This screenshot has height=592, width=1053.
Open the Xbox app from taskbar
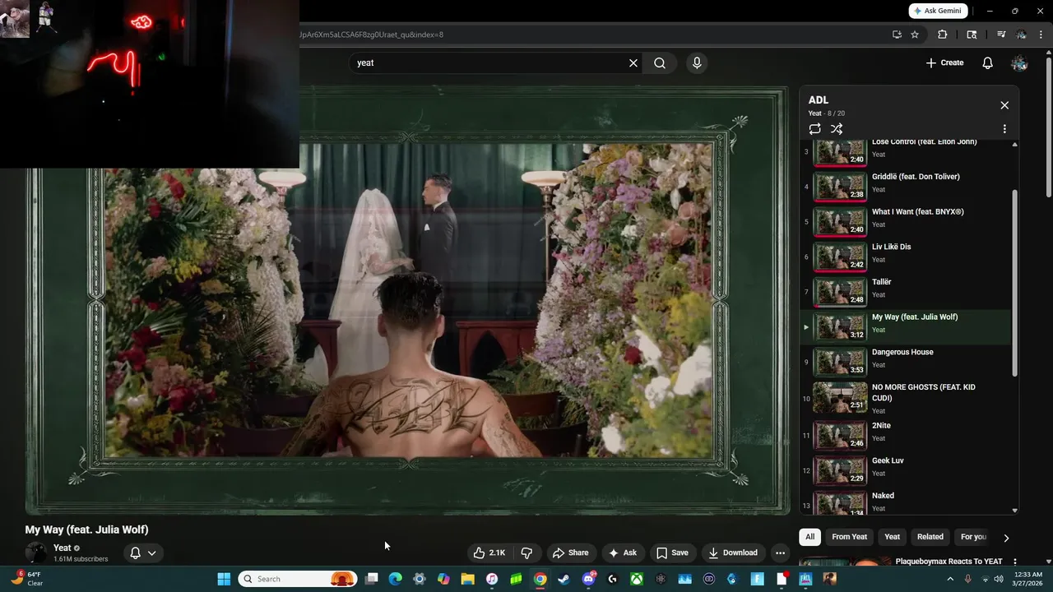[637, 579]
